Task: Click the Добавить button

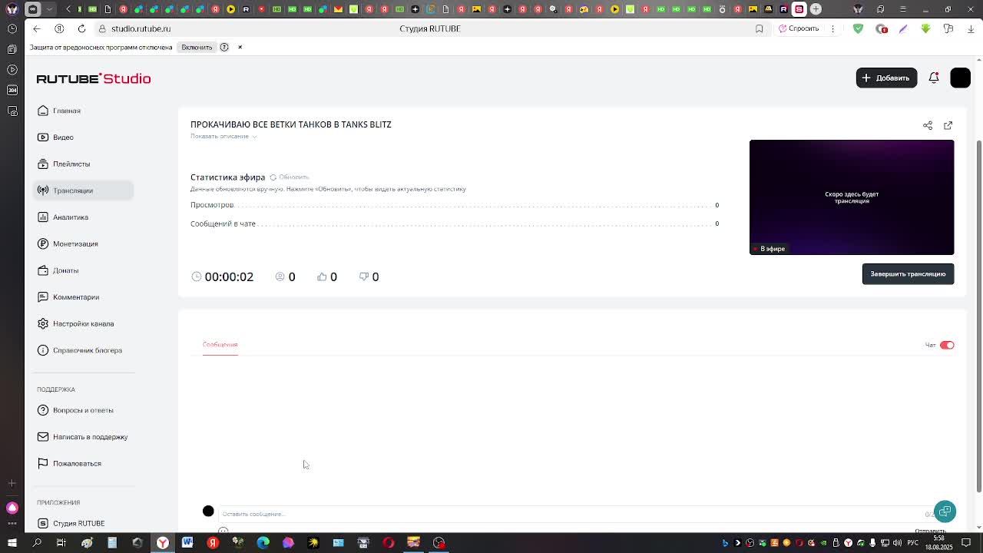Action: pos(886,78)
